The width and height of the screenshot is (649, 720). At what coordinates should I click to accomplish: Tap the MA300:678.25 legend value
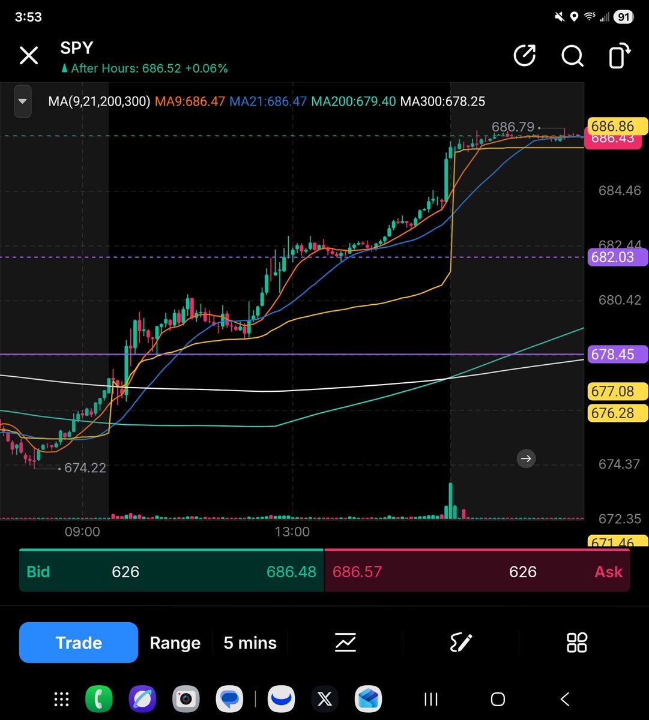point(442,101)
